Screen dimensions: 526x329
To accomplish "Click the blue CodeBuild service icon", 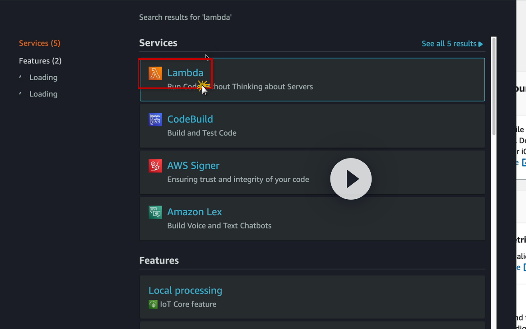I will [155, 120].
